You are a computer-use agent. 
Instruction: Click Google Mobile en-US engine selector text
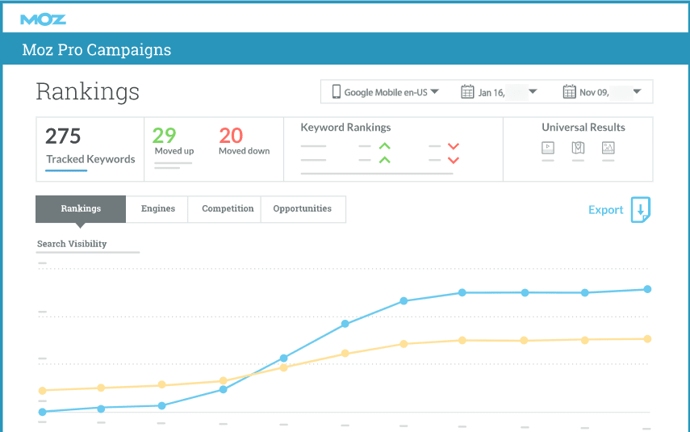click(386, 93)
